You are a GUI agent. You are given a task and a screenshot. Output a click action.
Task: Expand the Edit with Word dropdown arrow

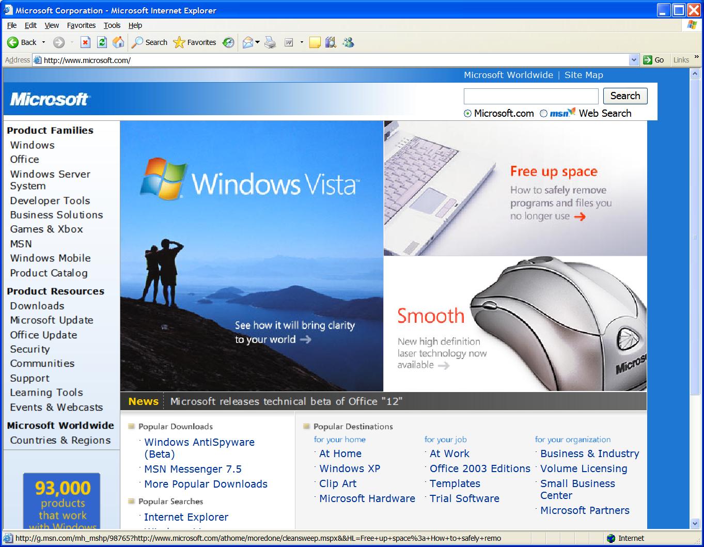(302, 42)
